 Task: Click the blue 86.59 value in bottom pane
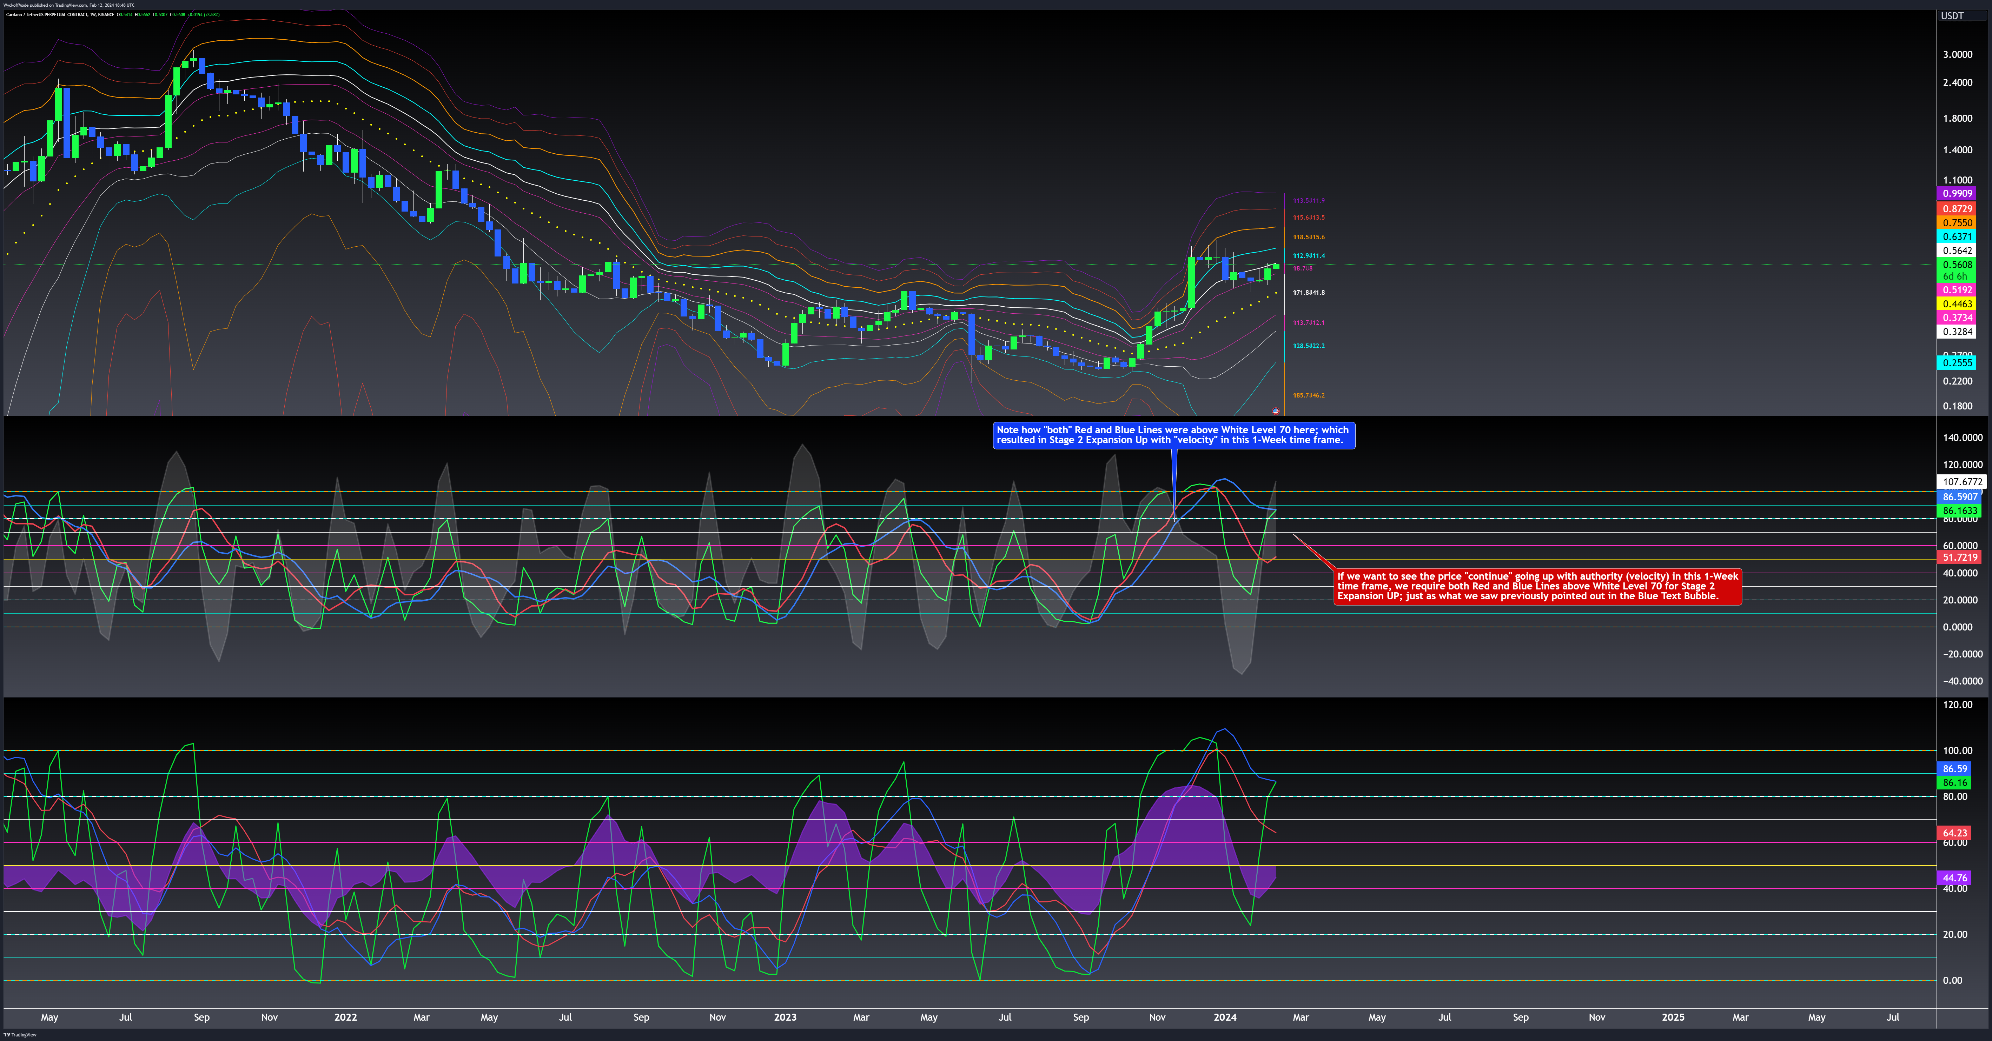click(1955, 769)
